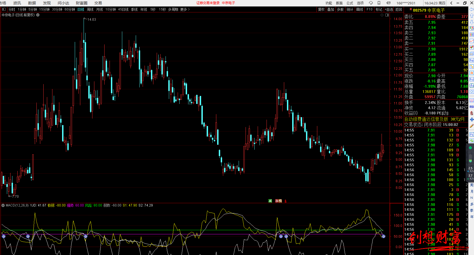Open the 交易 menu
This screenshot has height=255, width=474.
pos(98,3)
